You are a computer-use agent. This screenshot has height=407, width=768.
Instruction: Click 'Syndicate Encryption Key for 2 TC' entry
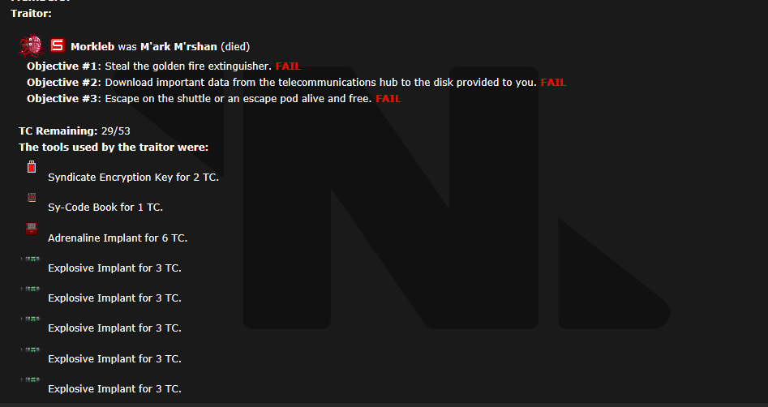pyautogui.click(x=133, y=178)
